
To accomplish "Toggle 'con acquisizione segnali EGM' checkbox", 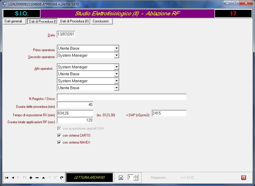I will pos(59,128).
